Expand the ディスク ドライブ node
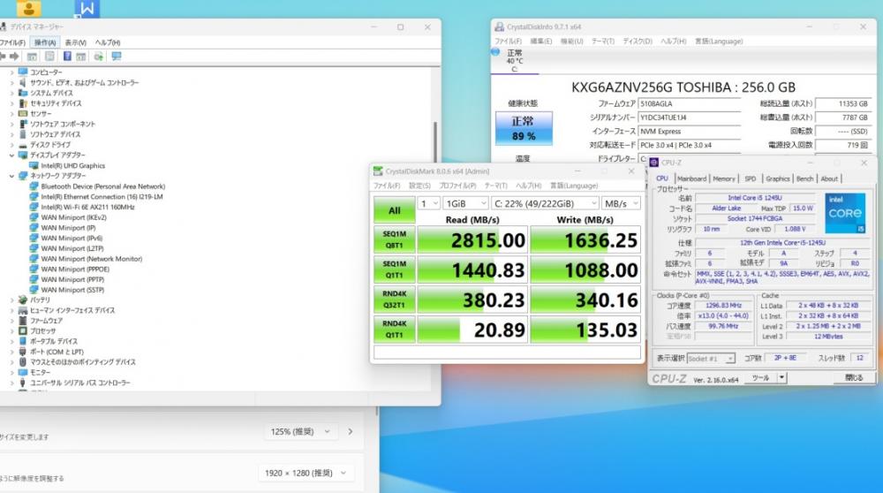The image size is (883, 493). (11, 145)
